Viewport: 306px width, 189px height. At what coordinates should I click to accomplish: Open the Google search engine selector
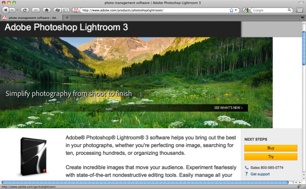tap(247, 10)
